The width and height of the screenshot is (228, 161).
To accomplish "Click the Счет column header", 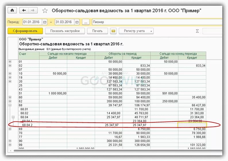I will (29, 56).
